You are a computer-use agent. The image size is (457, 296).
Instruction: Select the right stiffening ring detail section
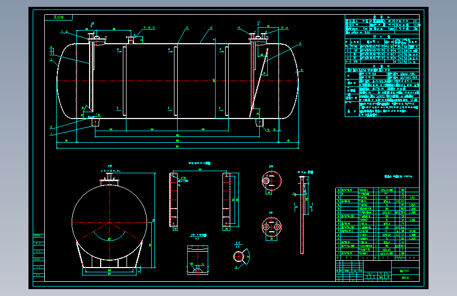click(x=227, y=200)
